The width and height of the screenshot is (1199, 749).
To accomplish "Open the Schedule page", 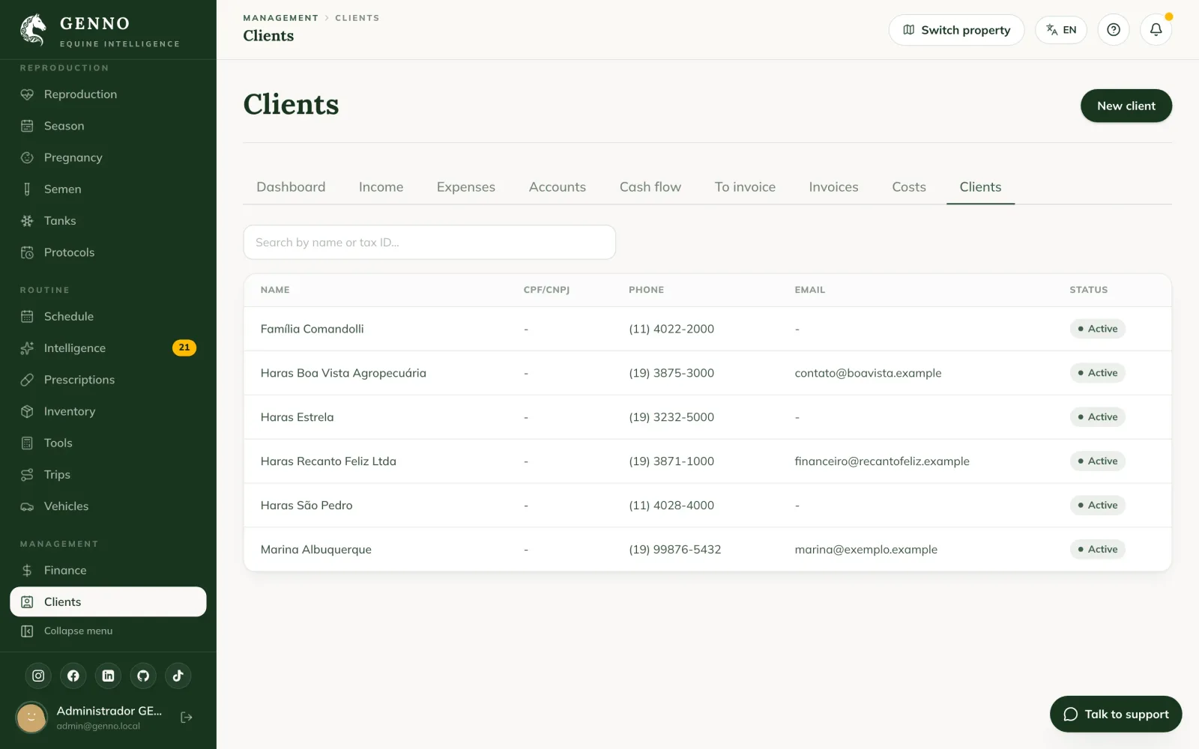I will [x=108, y=316].
